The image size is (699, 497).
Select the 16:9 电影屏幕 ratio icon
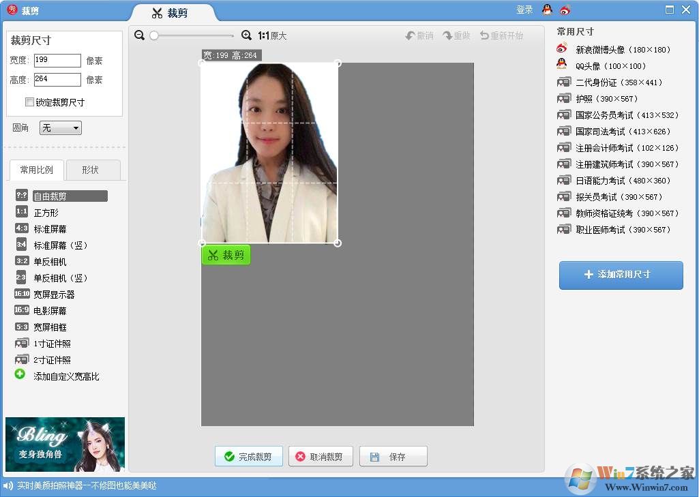tap(22, 310)
